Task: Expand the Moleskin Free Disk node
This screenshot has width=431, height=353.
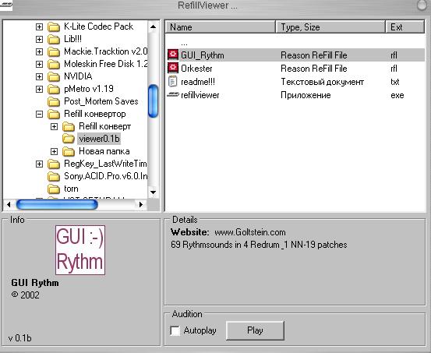Action: (39, 64)
